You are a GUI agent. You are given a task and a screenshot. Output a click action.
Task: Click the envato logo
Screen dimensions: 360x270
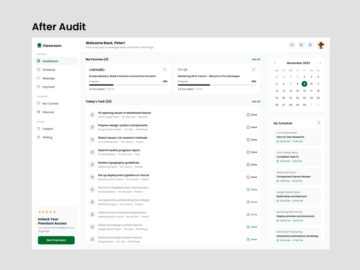96,69
